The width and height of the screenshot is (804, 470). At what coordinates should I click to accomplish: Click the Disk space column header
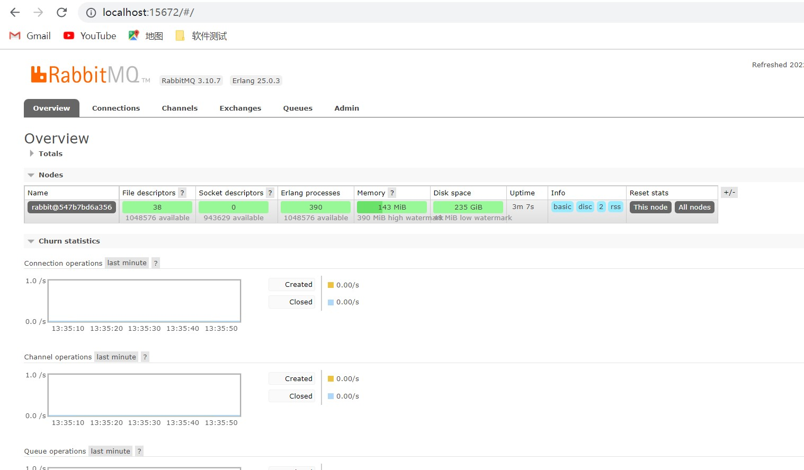tap(452, 193)
